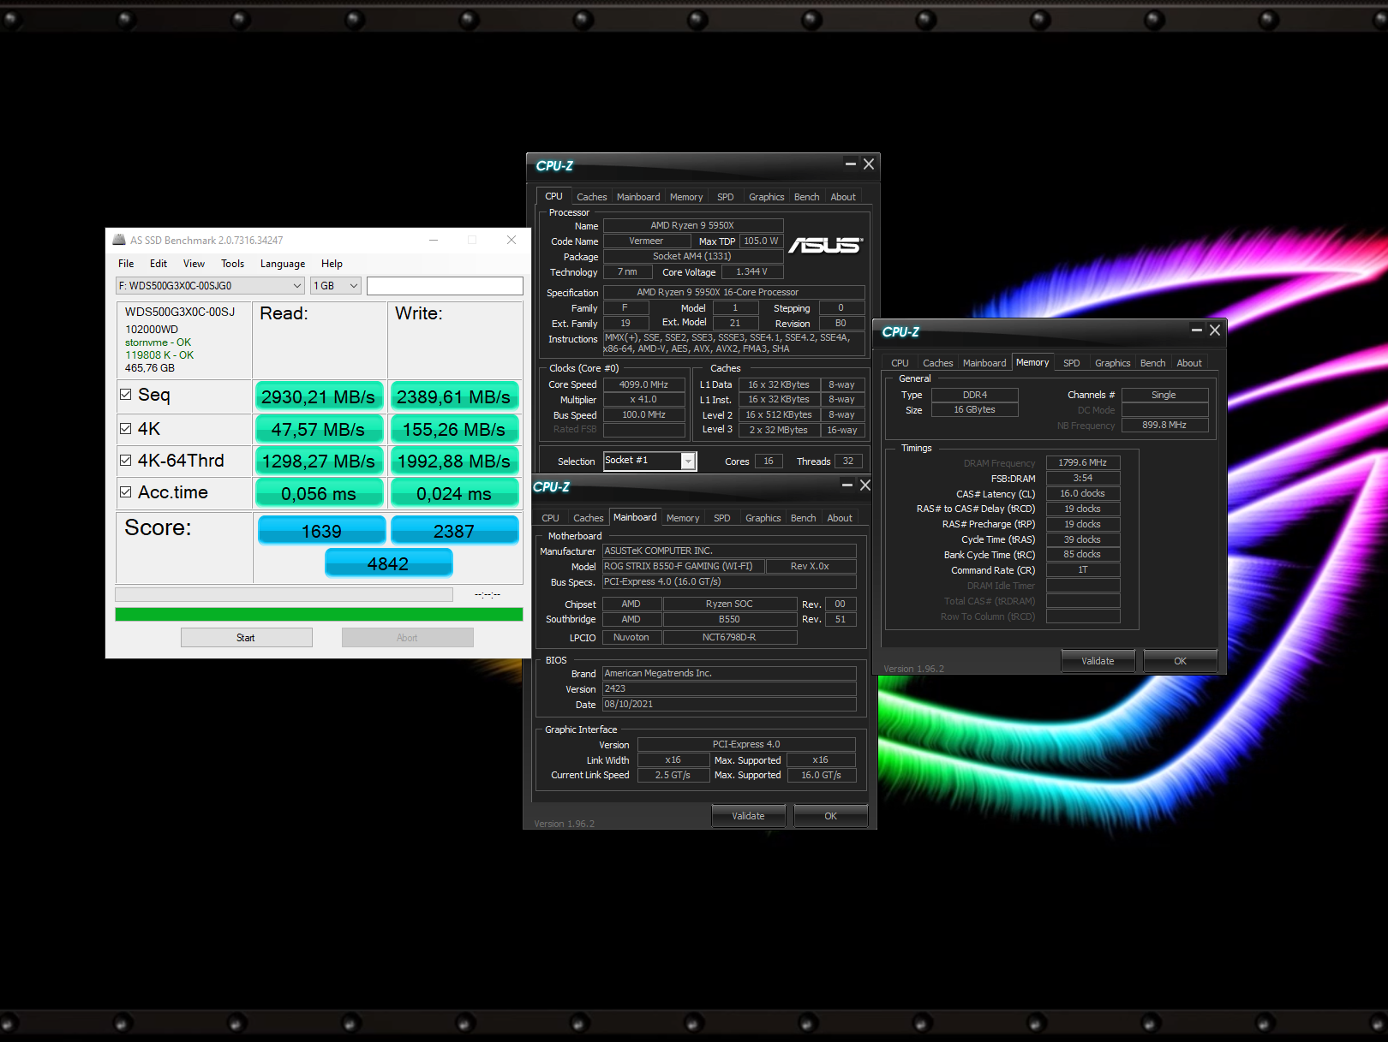Go to CPU tab in CPU-Z Memory window
Viewport: 1388px width, 1042px height.
click(900, 363)
